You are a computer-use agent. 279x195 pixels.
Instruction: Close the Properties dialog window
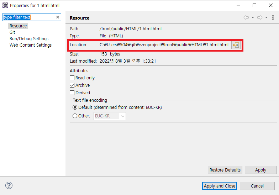click(x=270, y=5)
